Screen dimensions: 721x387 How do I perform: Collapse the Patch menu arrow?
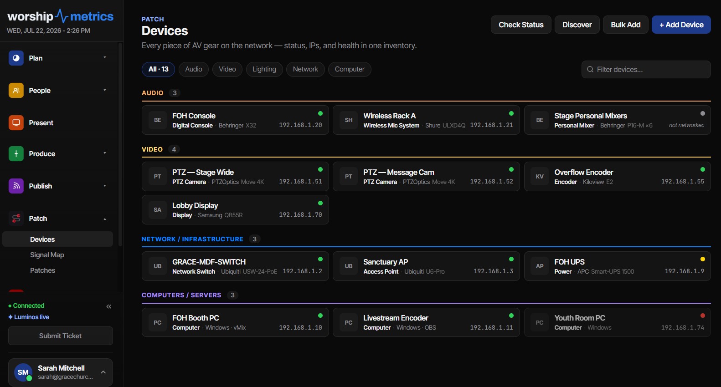click(105, 219)
